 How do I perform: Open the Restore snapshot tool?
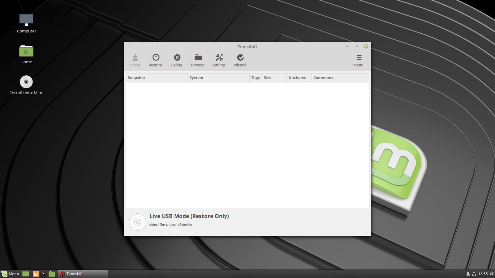tap(155, 61)
